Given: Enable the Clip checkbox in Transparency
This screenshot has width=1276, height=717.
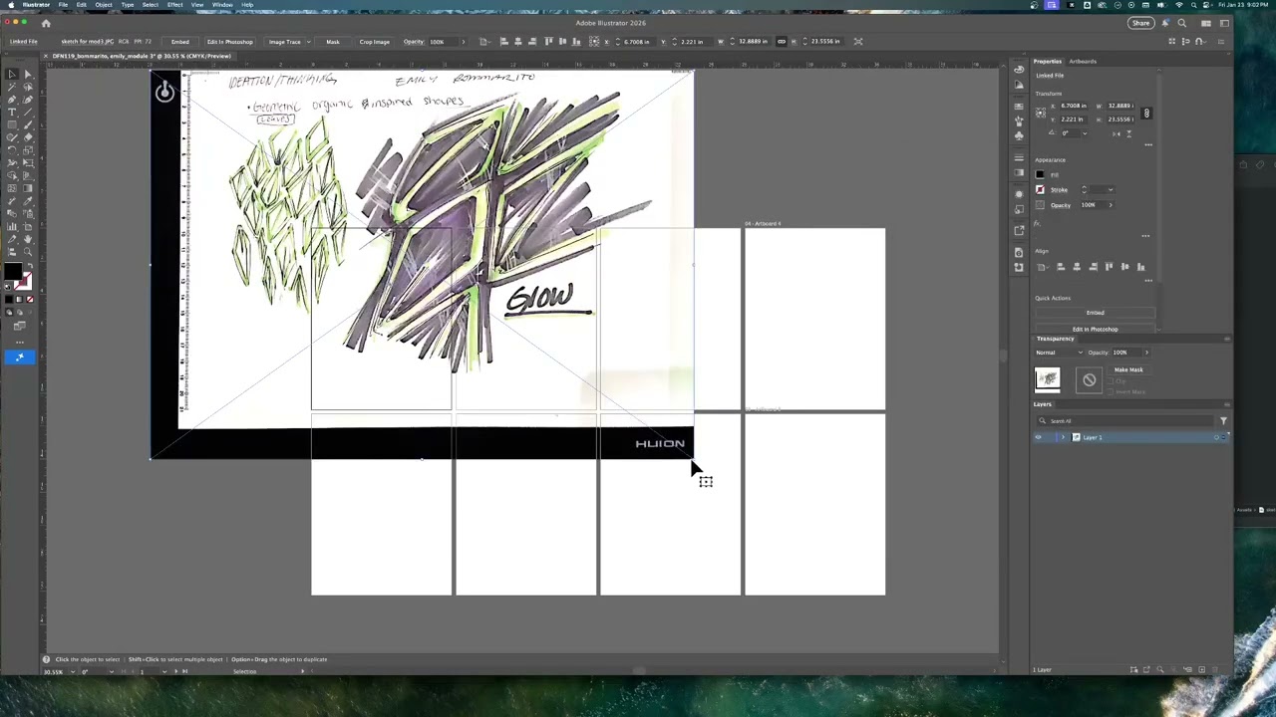Looking at the screenshot, I should [x=1111, y=380].
